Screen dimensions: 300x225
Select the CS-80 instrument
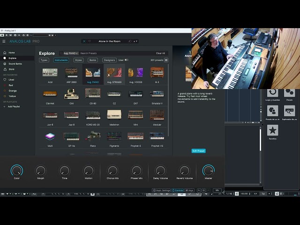93,96
